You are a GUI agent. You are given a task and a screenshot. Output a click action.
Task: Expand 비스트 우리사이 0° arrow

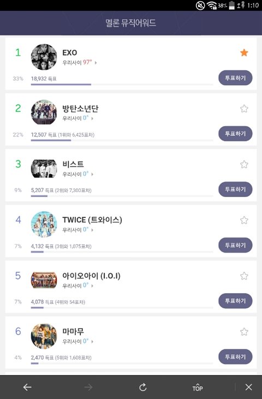[x=92, y=174]
